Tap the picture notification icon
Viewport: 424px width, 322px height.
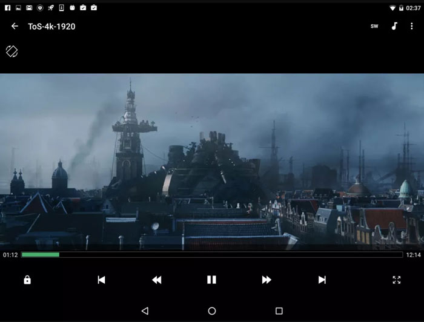[18, 8]
